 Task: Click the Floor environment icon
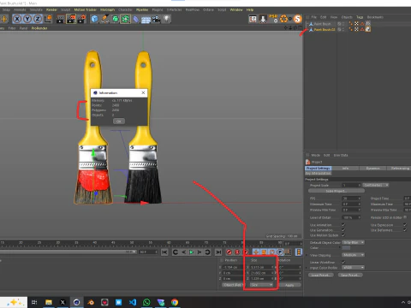coord(146,20)
